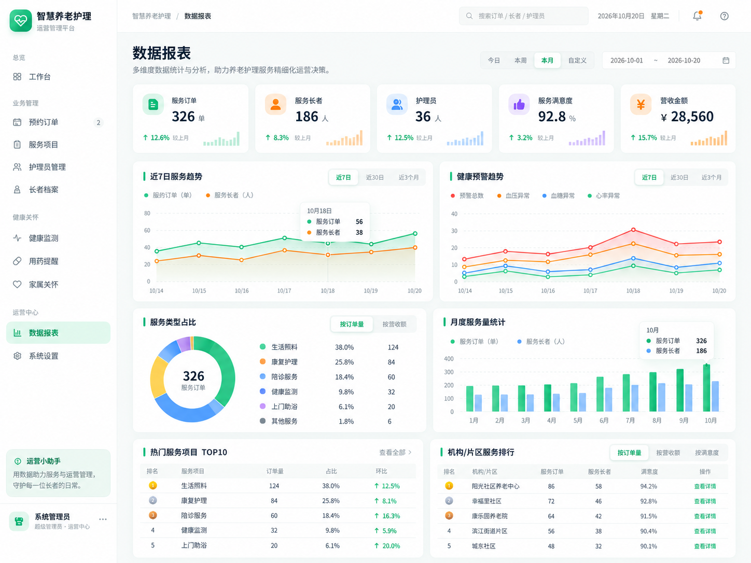Viewport: 751px width, 563px height.
Task: Toggle the 血压异常 legend item
Action: pyautogui.click(x=513, y=195)
